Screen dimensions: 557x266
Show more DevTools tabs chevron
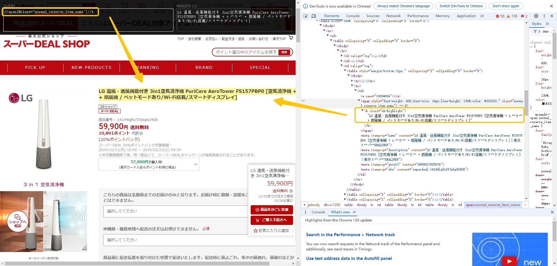pos(482,16)
